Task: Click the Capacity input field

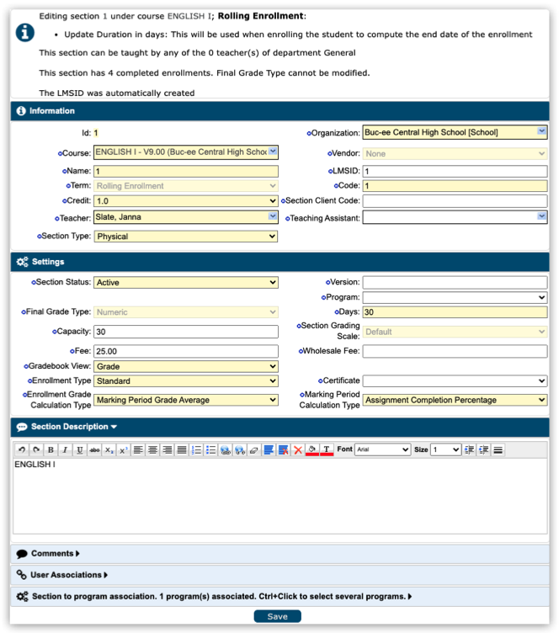Action: point(185,332)
